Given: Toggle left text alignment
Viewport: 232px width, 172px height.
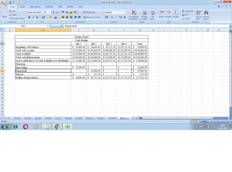Looking at the screenshot, I should click(63, 17).
